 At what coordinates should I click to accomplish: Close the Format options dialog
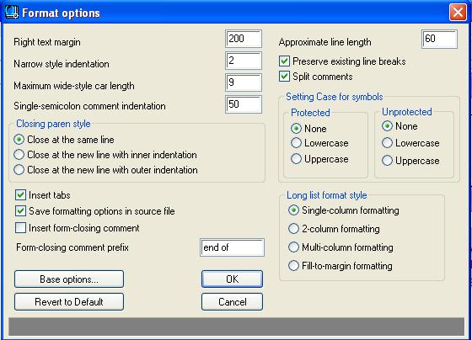458,13
